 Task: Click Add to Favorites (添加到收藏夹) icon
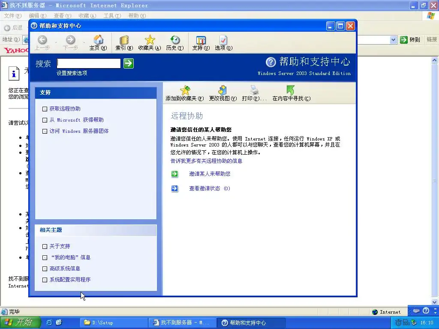(185, 90)
